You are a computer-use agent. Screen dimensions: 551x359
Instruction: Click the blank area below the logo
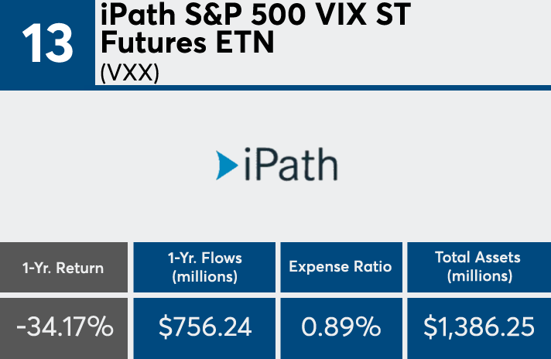click(275, 213)
